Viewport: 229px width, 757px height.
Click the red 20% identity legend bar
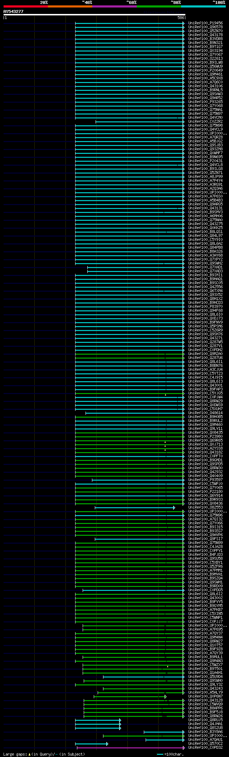[x=25, y=6]
